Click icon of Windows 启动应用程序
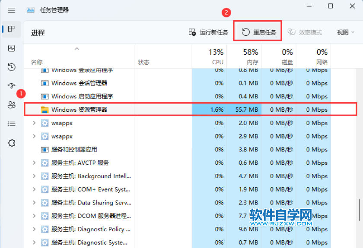The width and height of the screenshot is (363, 248). 45,96
